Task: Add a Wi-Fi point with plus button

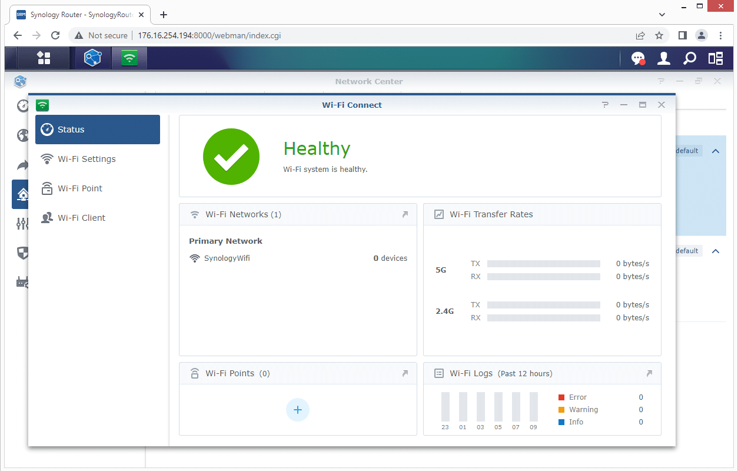Action: [298, 410]
